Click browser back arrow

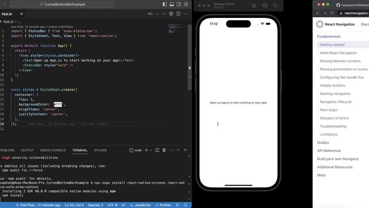click(318, 13)
